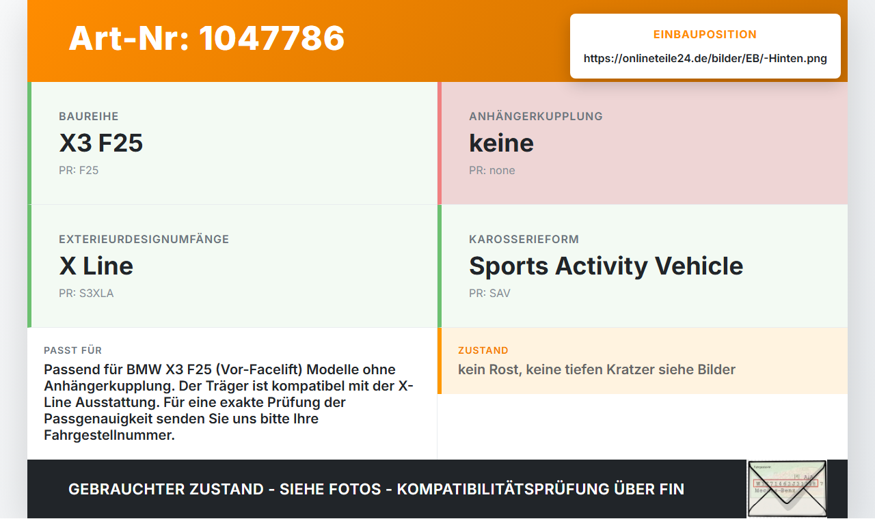The height and width of the screenshot is (519, 875).
Task: Click the PR: none code
Action: tap(492, 170)
